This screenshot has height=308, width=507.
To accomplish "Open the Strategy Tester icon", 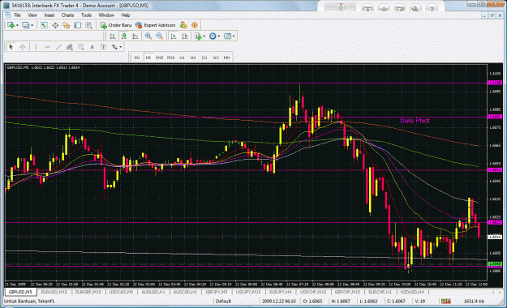I will [x=88, y=25].
